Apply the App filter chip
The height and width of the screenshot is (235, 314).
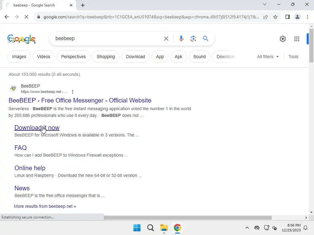160,57
